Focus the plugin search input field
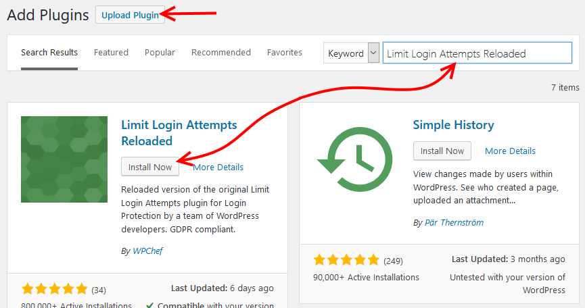The image size is (585, 308). pyautogui.click(x=477, y=53)
